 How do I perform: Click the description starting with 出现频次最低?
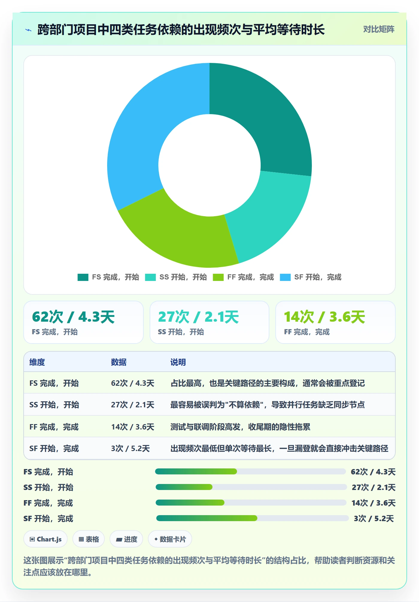(279, 448)
